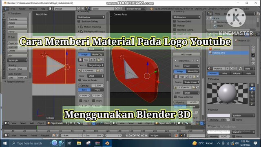Enable Flip H checkbox
Screen dimensions: 261x147
coord(81,101)
